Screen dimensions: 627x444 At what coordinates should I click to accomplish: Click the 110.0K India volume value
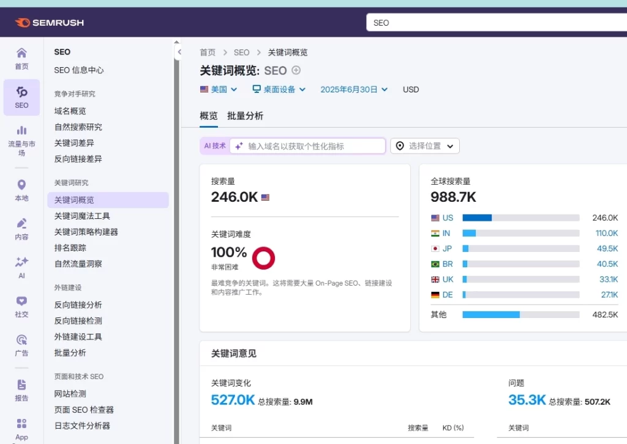click(x=607, y=233)
